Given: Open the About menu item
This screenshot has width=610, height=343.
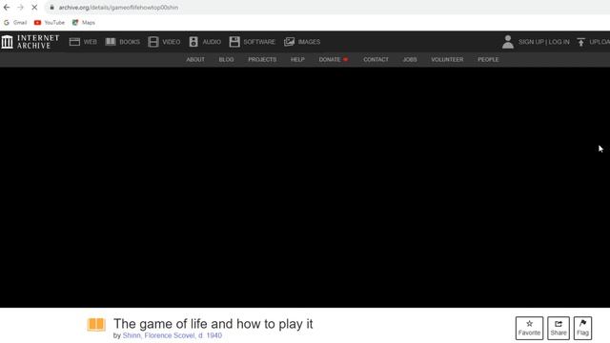Looking at the screenshot, I should [x=195, y=59].
